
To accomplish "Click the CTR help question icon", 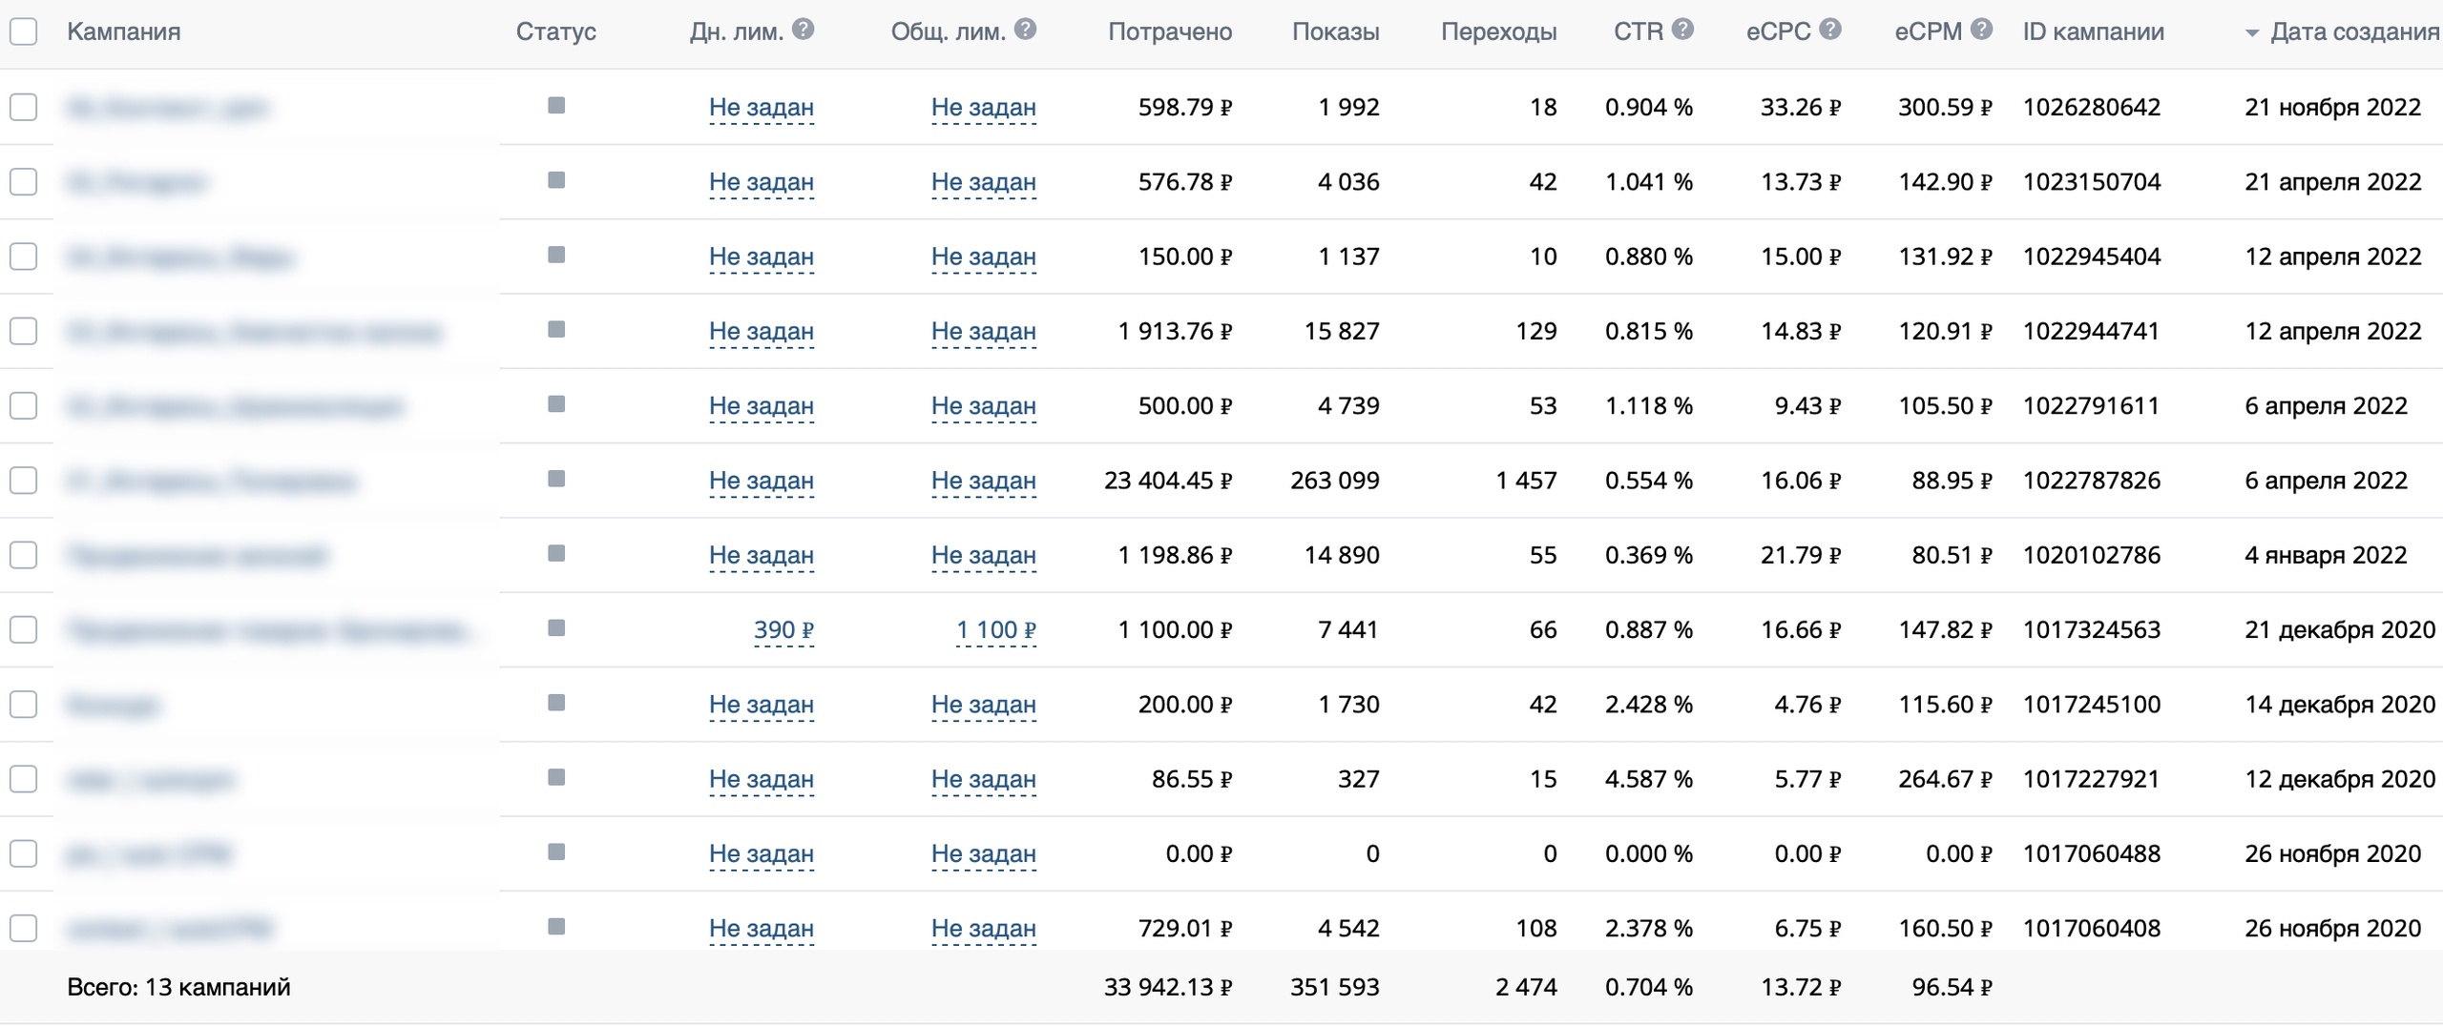I will 1683,30.
